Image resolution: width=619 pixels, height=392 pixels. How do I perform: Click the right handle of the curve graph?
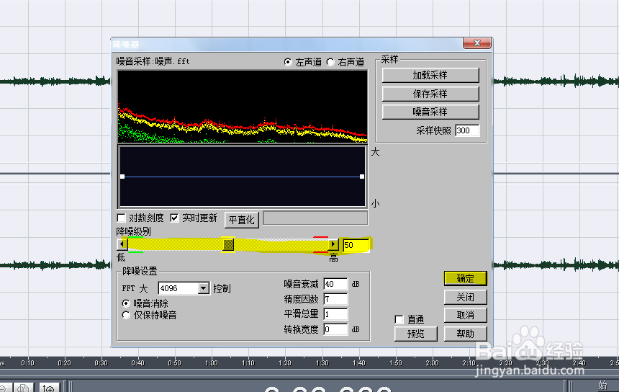[x=362, y=177]
